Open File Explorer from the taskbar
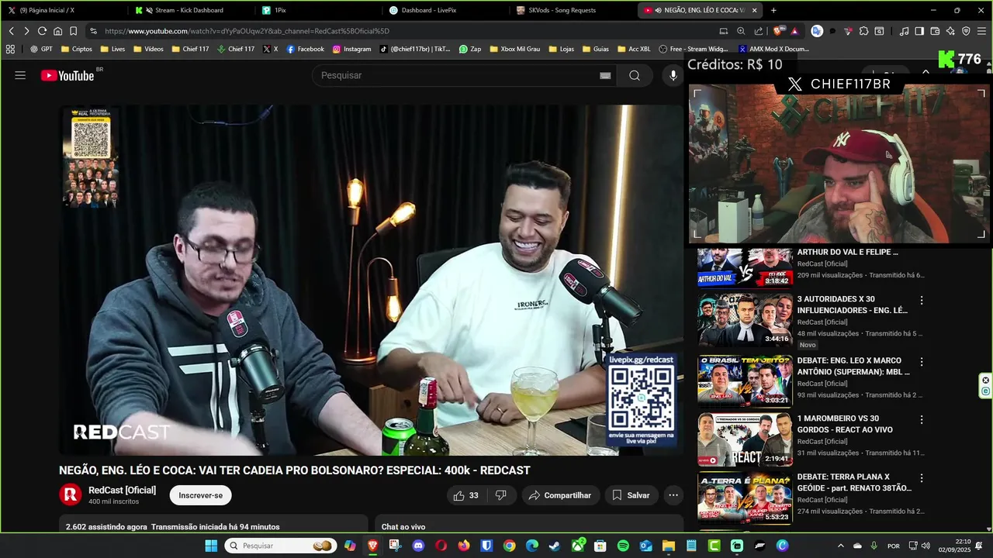The width and height of the screenshot is (993, 558). (x=668, y=546)
